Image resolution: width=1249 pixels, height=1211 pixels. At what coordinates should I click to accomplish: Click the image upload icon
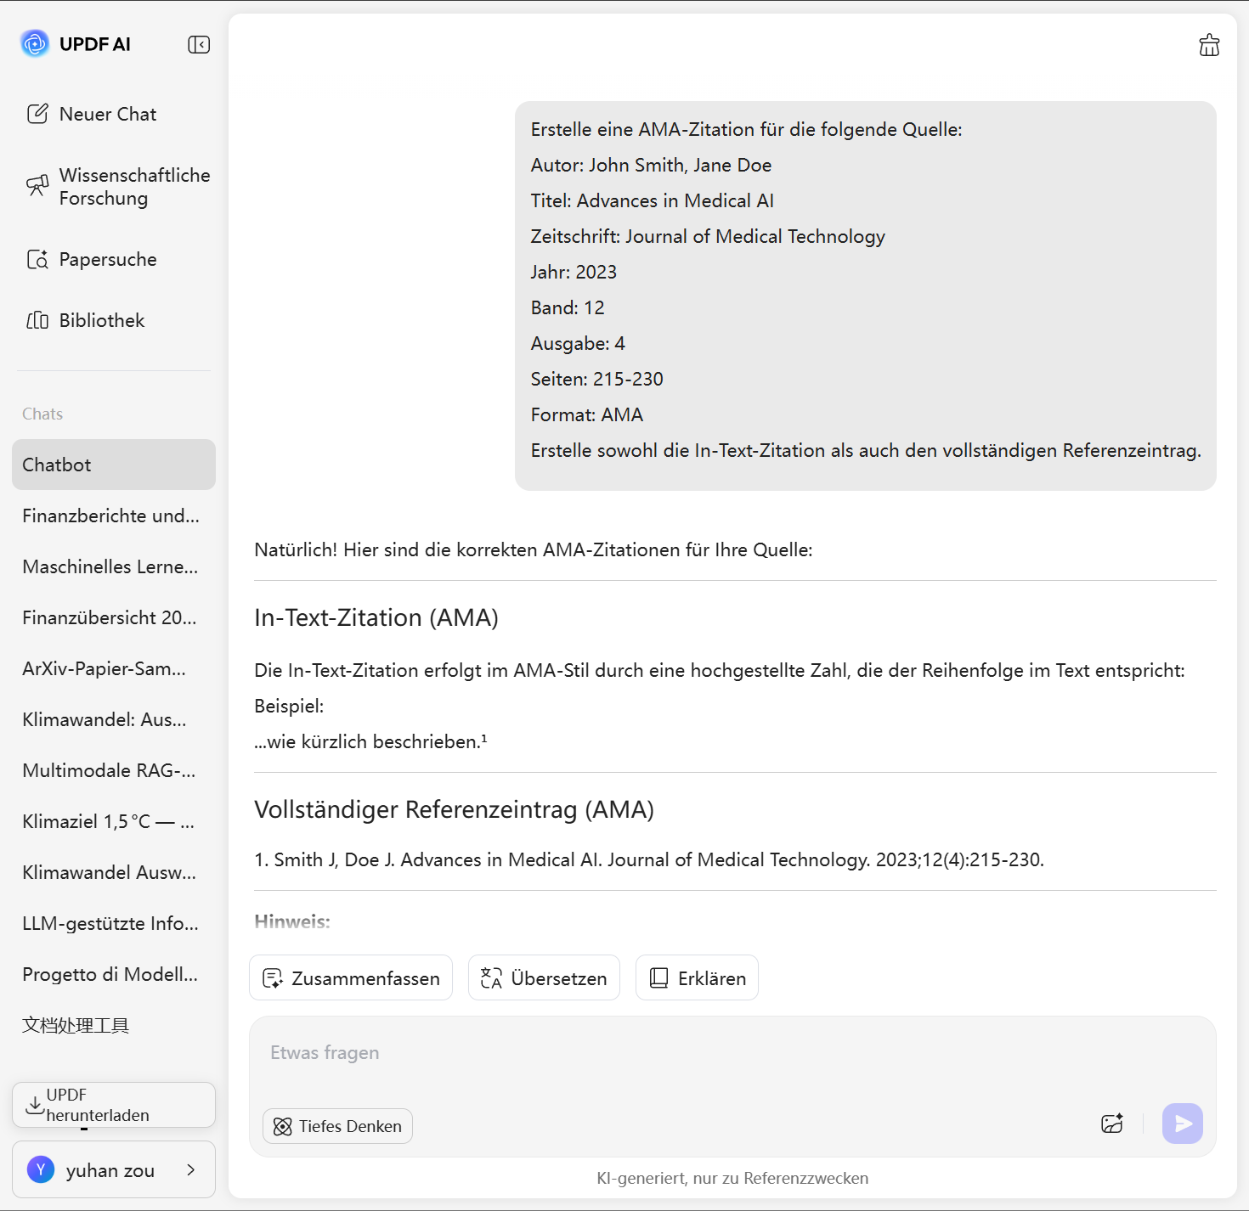1111,1124
